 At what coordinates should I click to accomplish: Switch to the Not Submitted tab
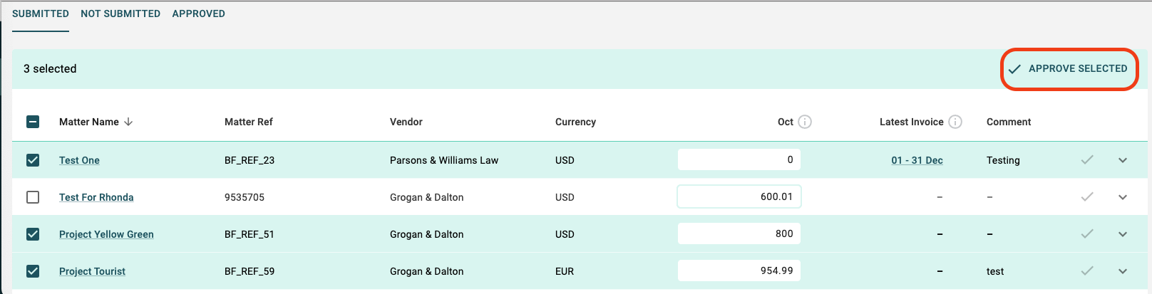pyautogui.click(x=120, y=14)
